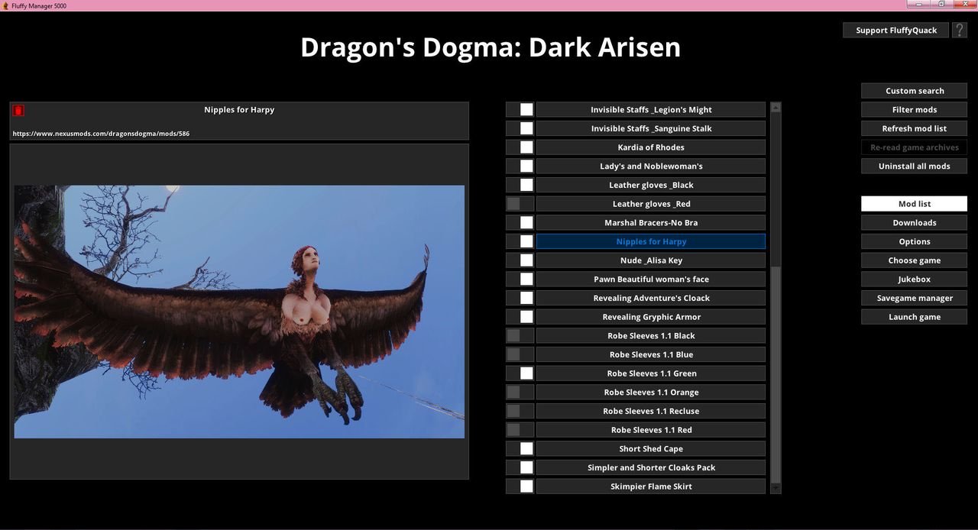Enable the Robe Sleeves 1.1 Black toggle
Viewport: 978px width, 530px height.
pos(520,335)
